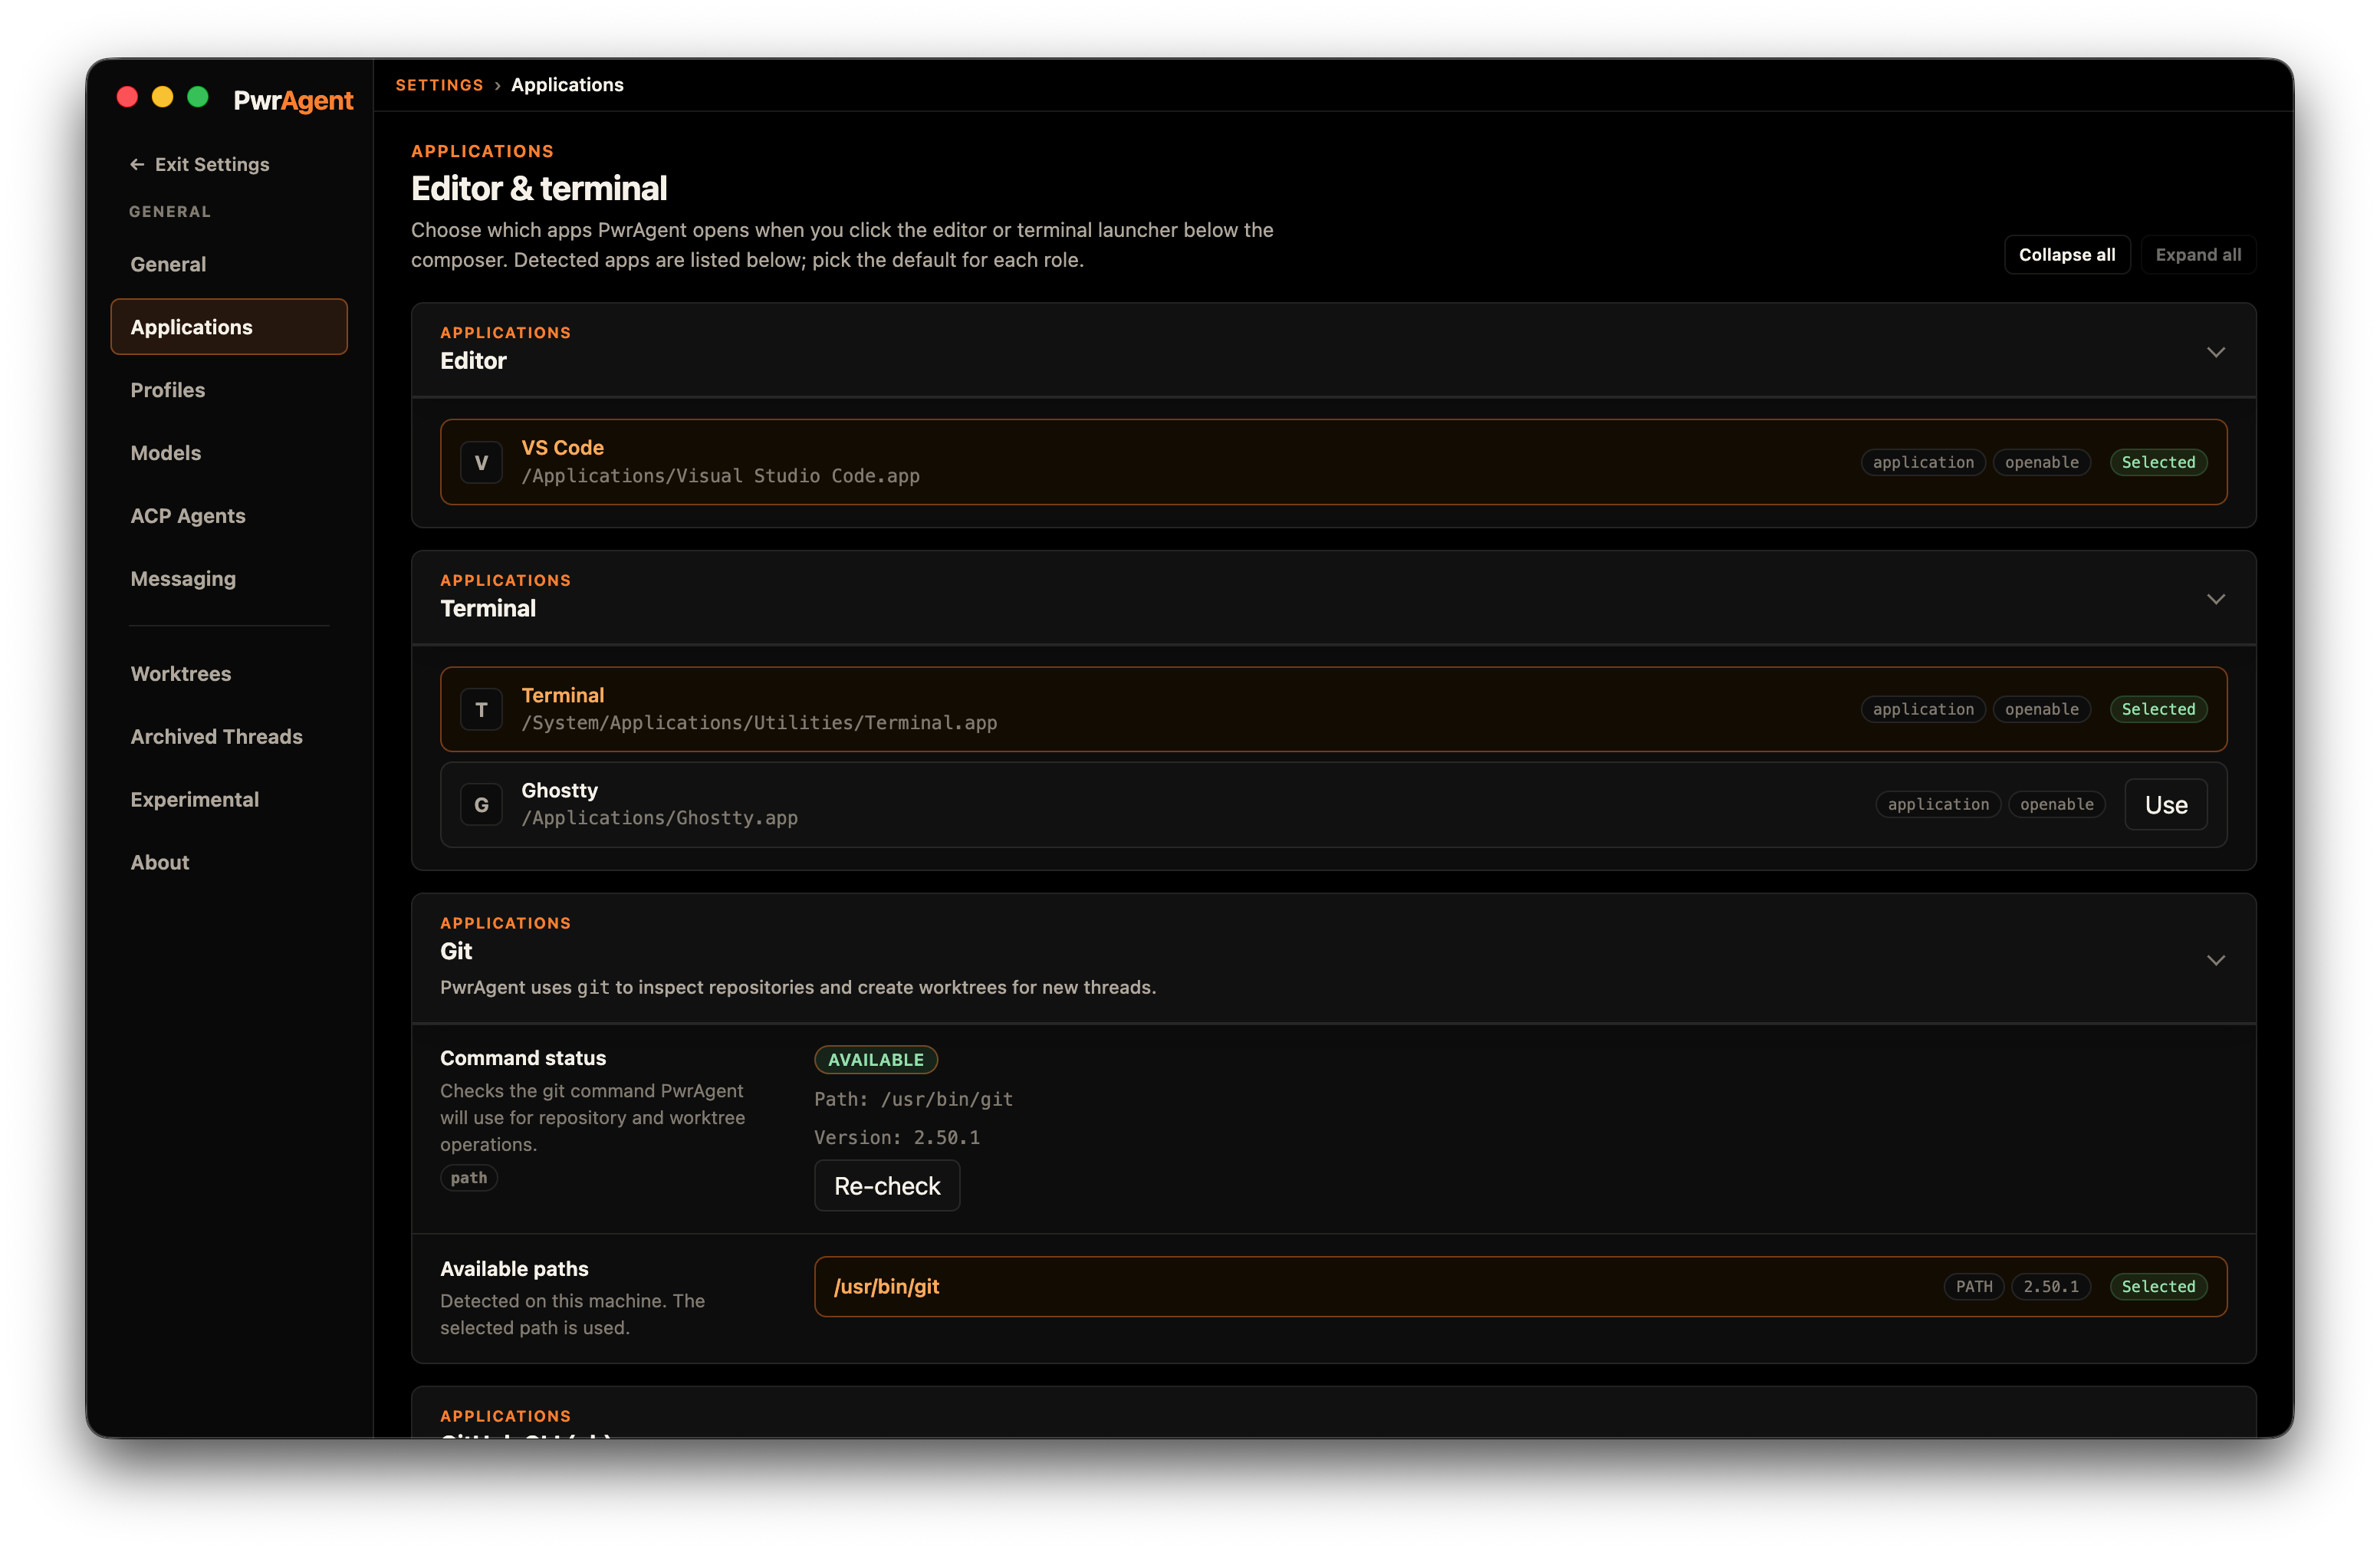The image size is (2380, 1552).
Task: Click Applications breadcrumb text
Action: coord(567,85)
